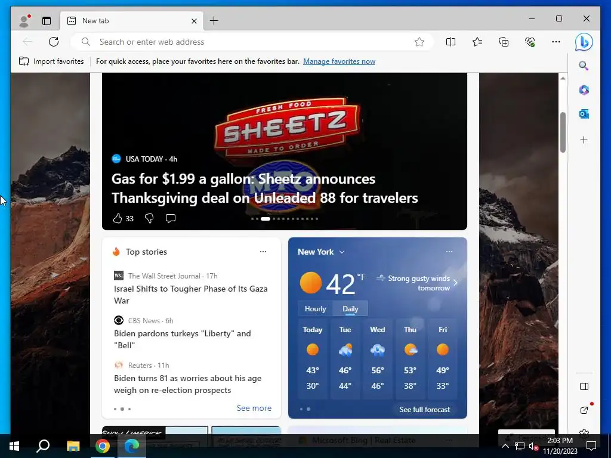Open Top stories more options

pos(263,252)
